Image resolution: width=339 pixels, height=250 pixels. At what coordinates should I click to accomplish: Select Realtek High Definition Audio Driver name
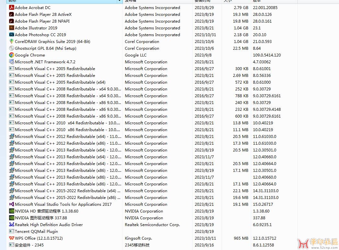[x=49, y=225]
